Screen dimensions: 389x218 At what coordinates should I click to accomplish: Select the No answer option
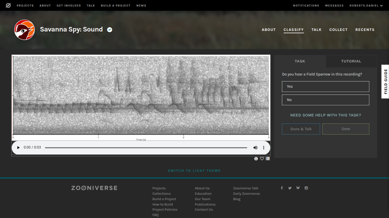pos(325,100)
